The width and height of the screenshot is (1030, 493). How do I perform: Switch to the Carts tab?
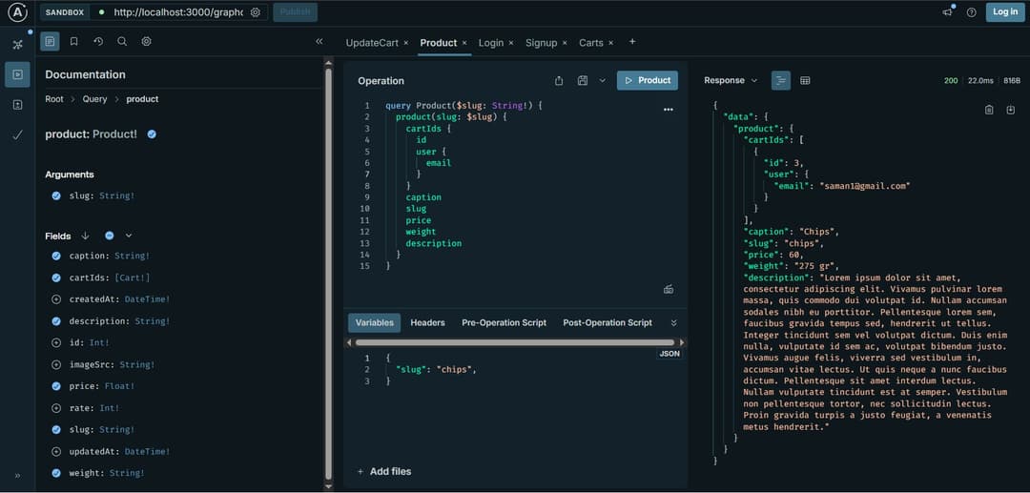[x=591, y=43]
